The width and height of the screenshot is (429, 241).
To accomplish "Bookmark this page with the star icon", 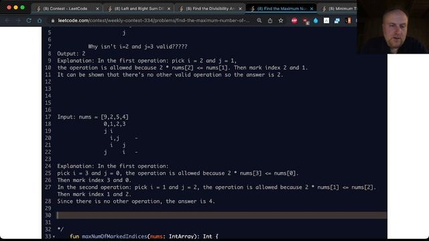I will [281, 21].
